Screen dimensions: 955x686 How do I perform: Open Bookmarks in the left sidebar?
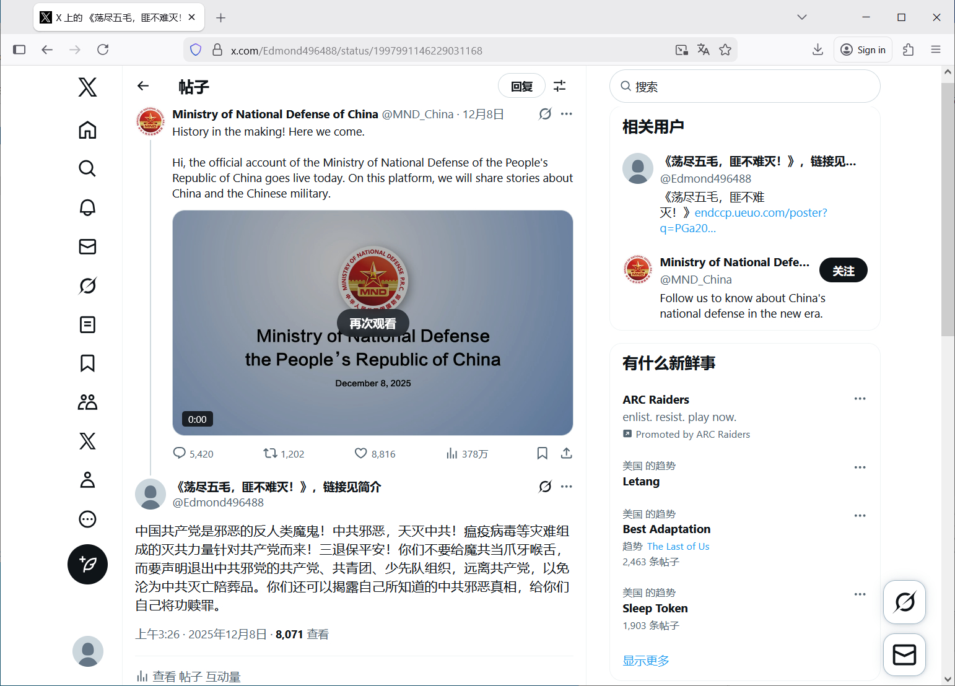click(x=87, y=363)
